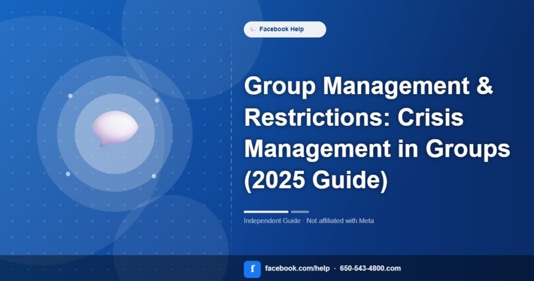
Task: Open the facebook.com/help link
Action: coord(297,268)
